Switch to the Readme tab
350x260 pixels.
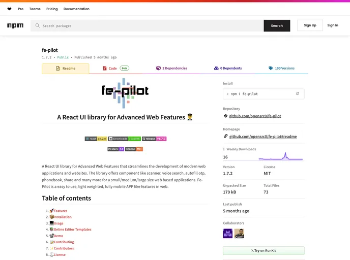click(66, 69)
